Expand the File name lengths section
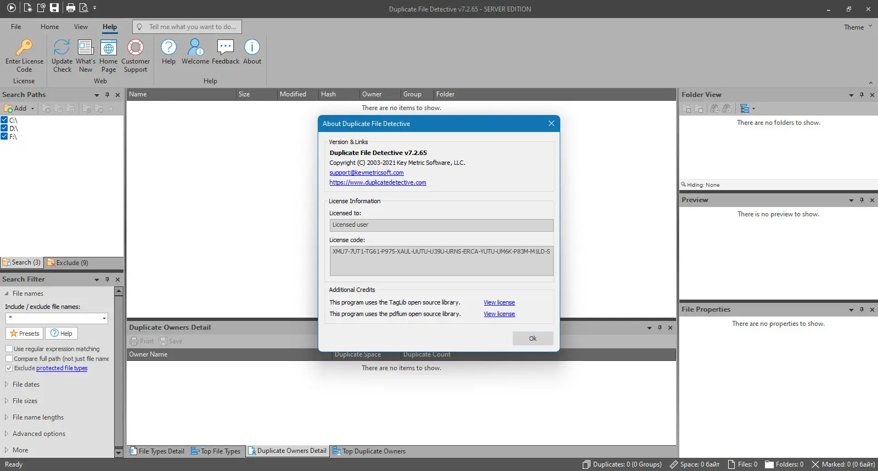The width and height of the screenshot is (878, 471). click(x=6, y=417)
